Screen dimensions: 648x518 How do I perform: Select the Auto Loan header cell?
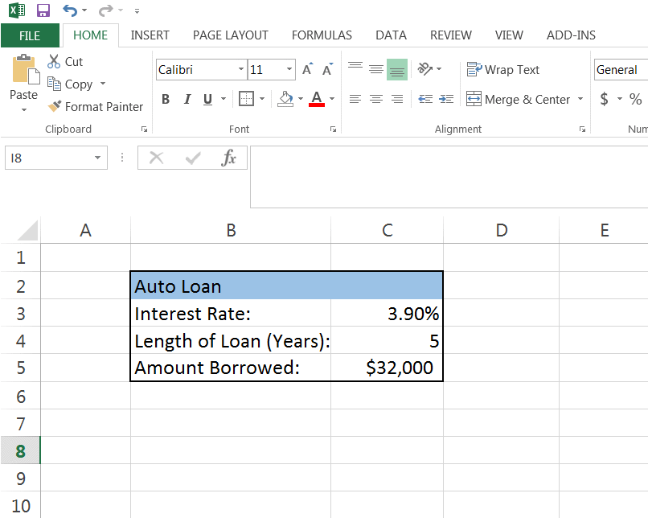click(287, 286)
